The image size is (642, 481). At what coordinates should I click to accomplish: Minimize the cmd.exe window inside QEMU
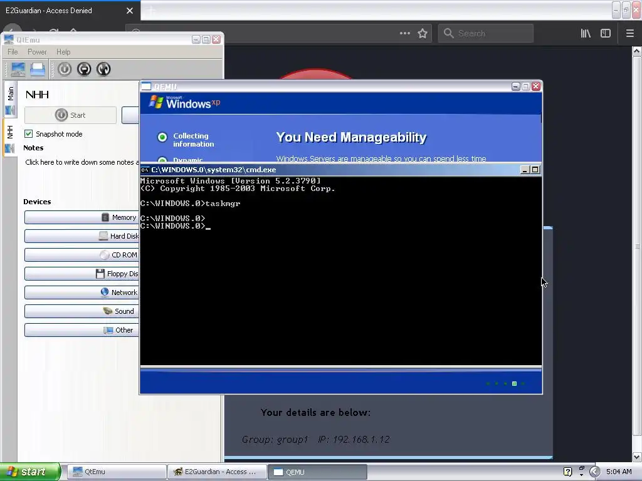[x=525, y=170]
